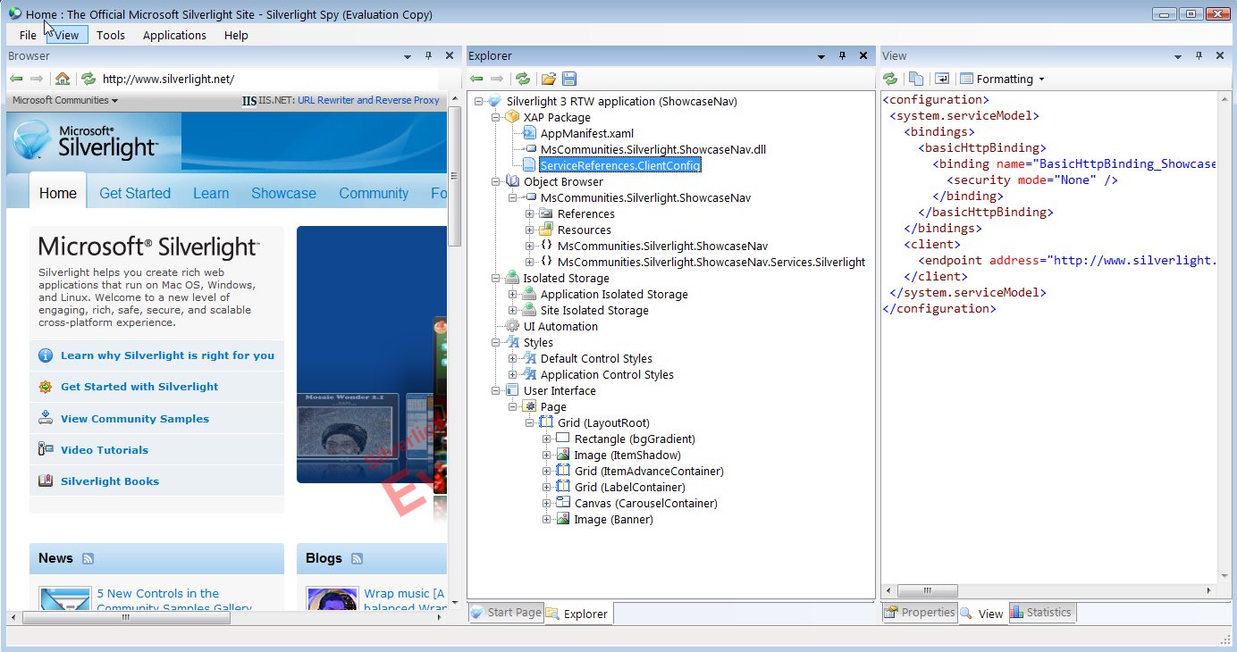Click the AppManifest.xaml file icon

pos(529,133)
